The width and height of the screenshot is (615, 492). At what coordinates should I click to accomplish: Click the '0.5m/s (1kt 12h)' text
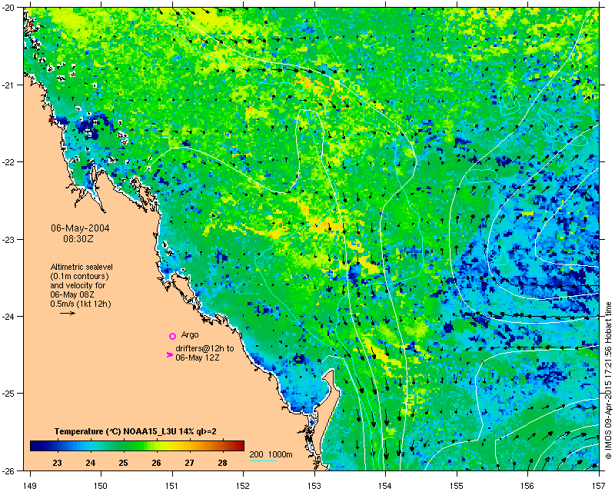81,304
